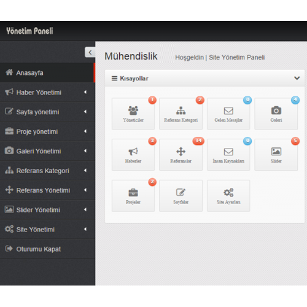Open the Referans Kategori shortcut tile
Viewport: 307px width, 307px height.
181,114
